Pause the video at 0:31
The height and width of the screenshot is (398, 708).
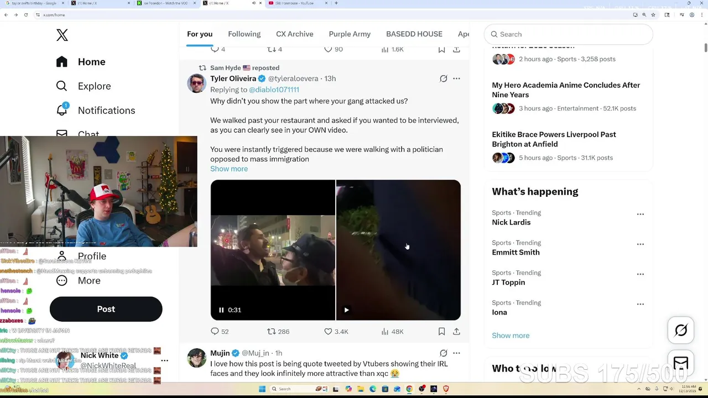(221, 310)
